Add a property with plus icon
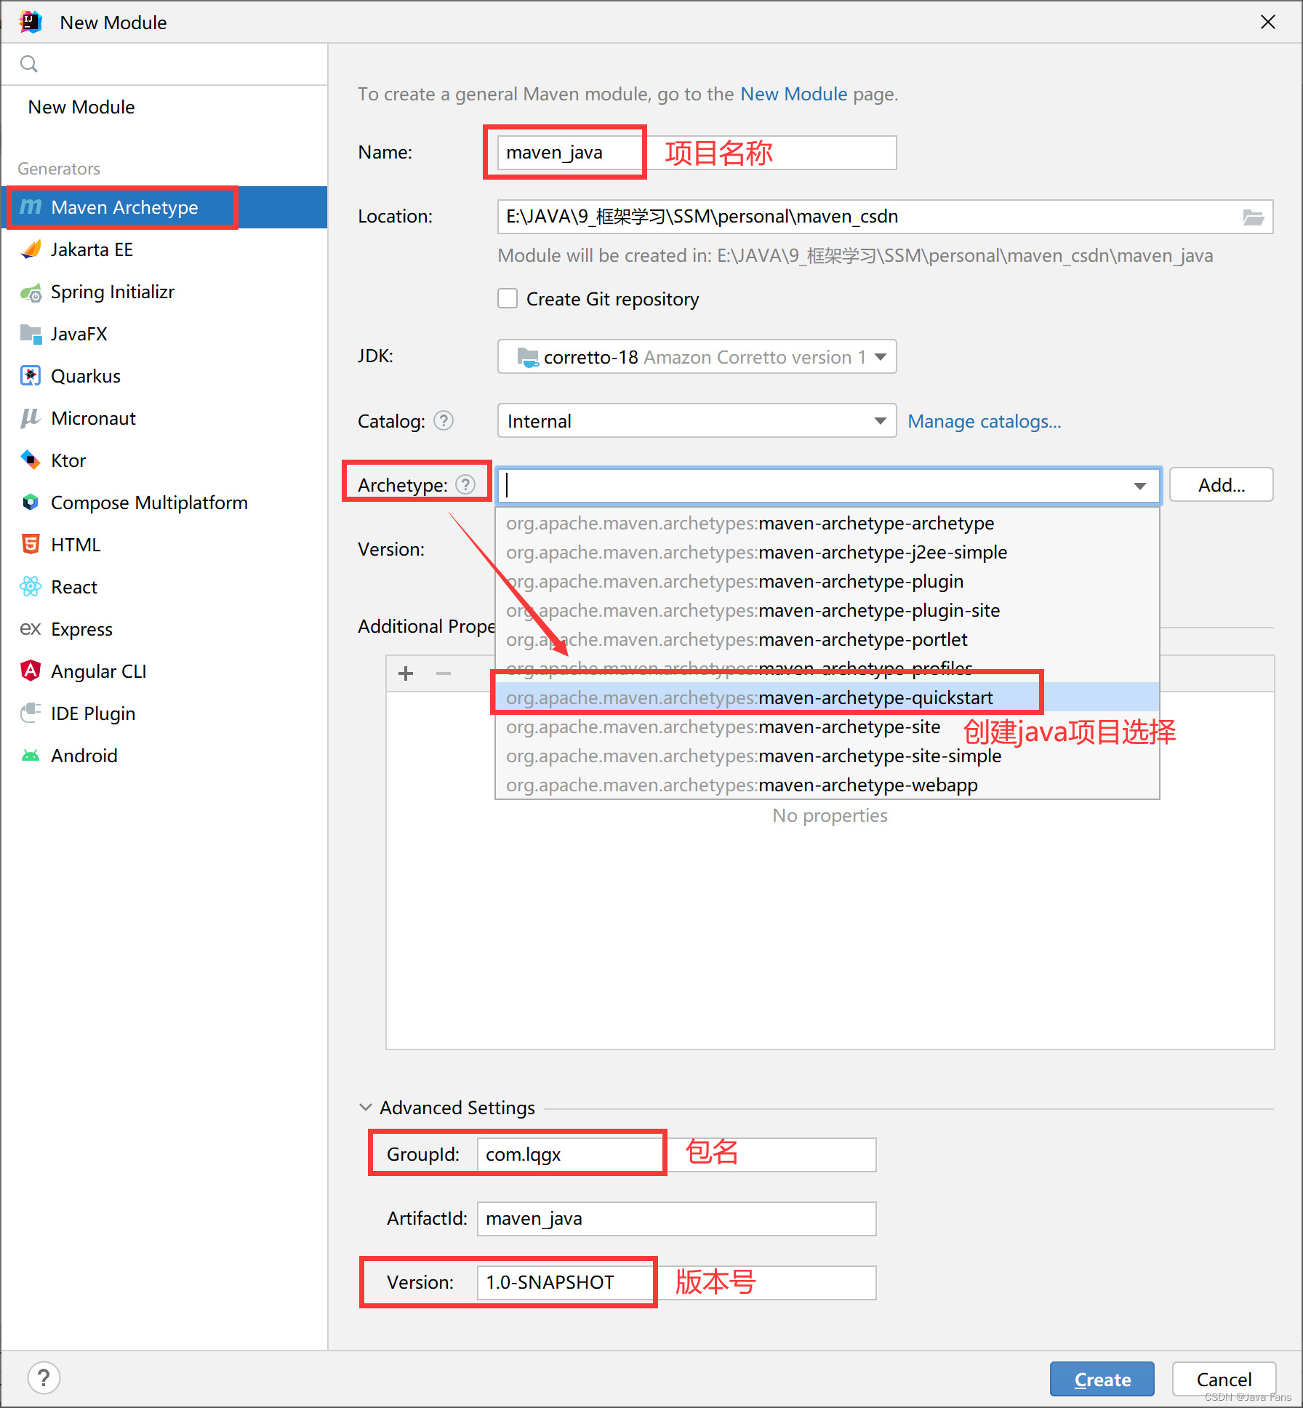The height and width of the screenshot is (1408, 1303). click(406, 673)
